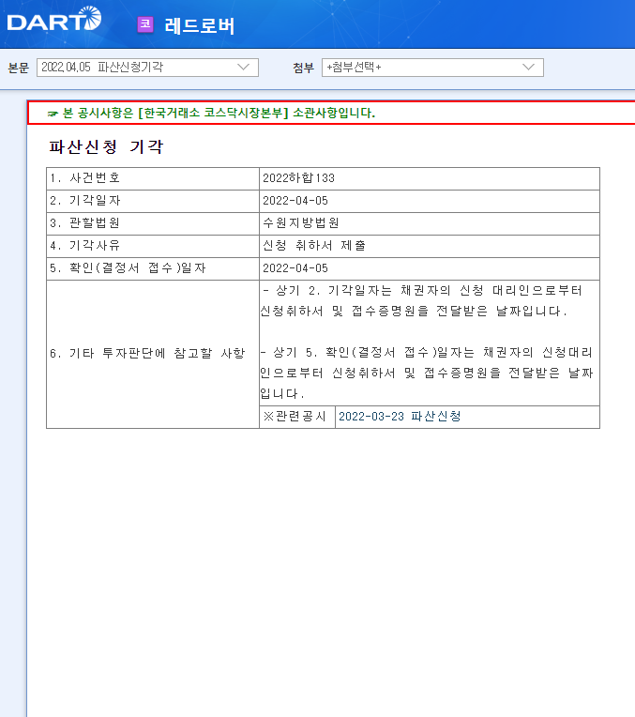Click the 본문 label

coord(19,68)
